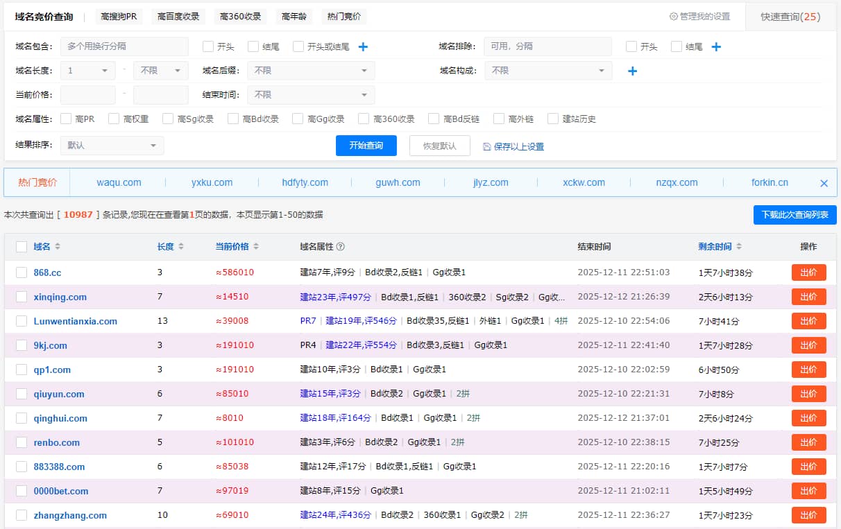Enable the 开头 checkbox next to 域名包含
The image size is (841, 529).
click(x=206, y=46)
